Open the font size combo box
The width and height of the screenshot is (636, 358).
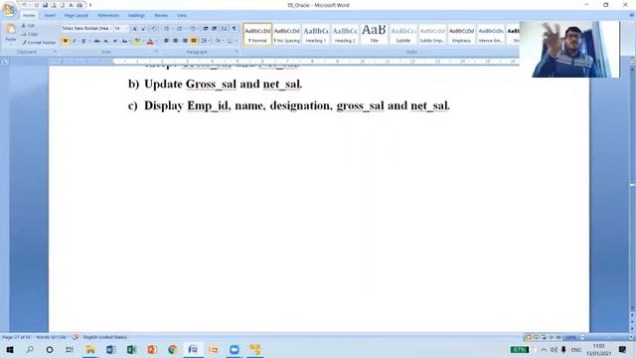click(120, 29)
